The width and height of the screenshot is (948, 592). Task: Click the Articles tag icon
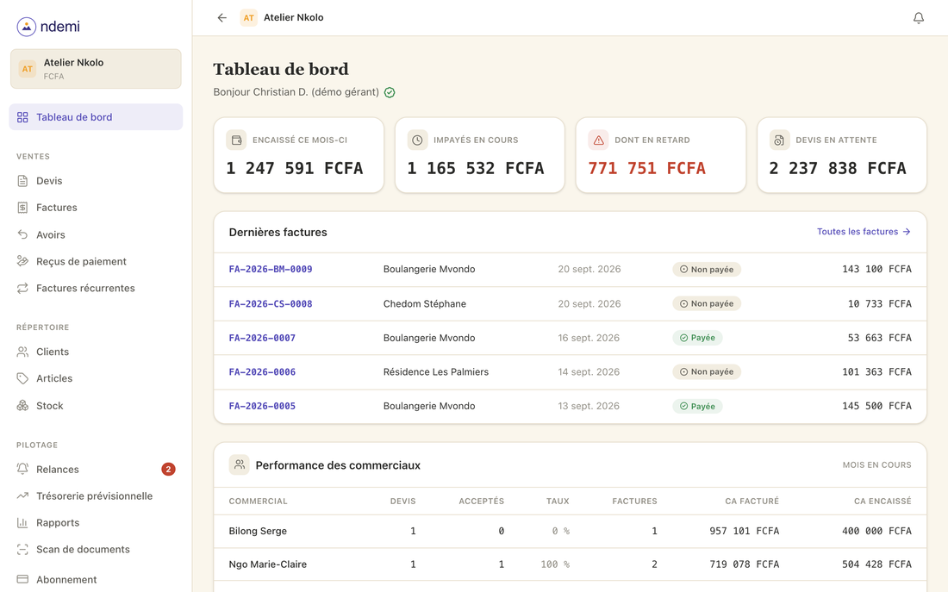[22, 378]
